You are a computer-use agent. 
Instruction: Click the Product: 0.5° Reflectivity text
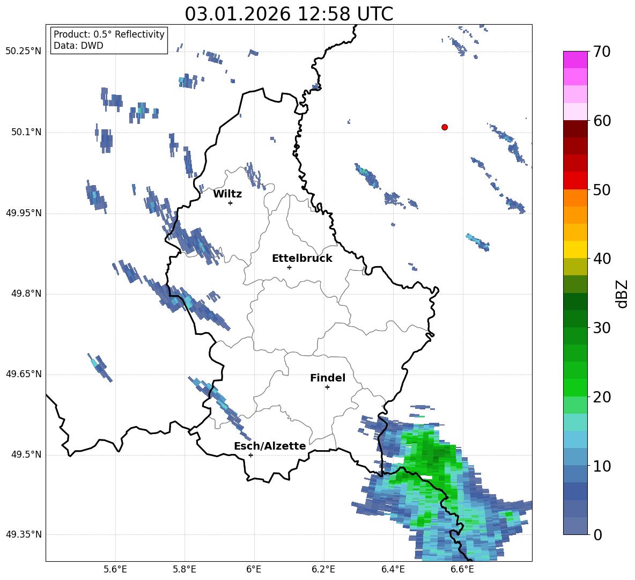(109, 34)
